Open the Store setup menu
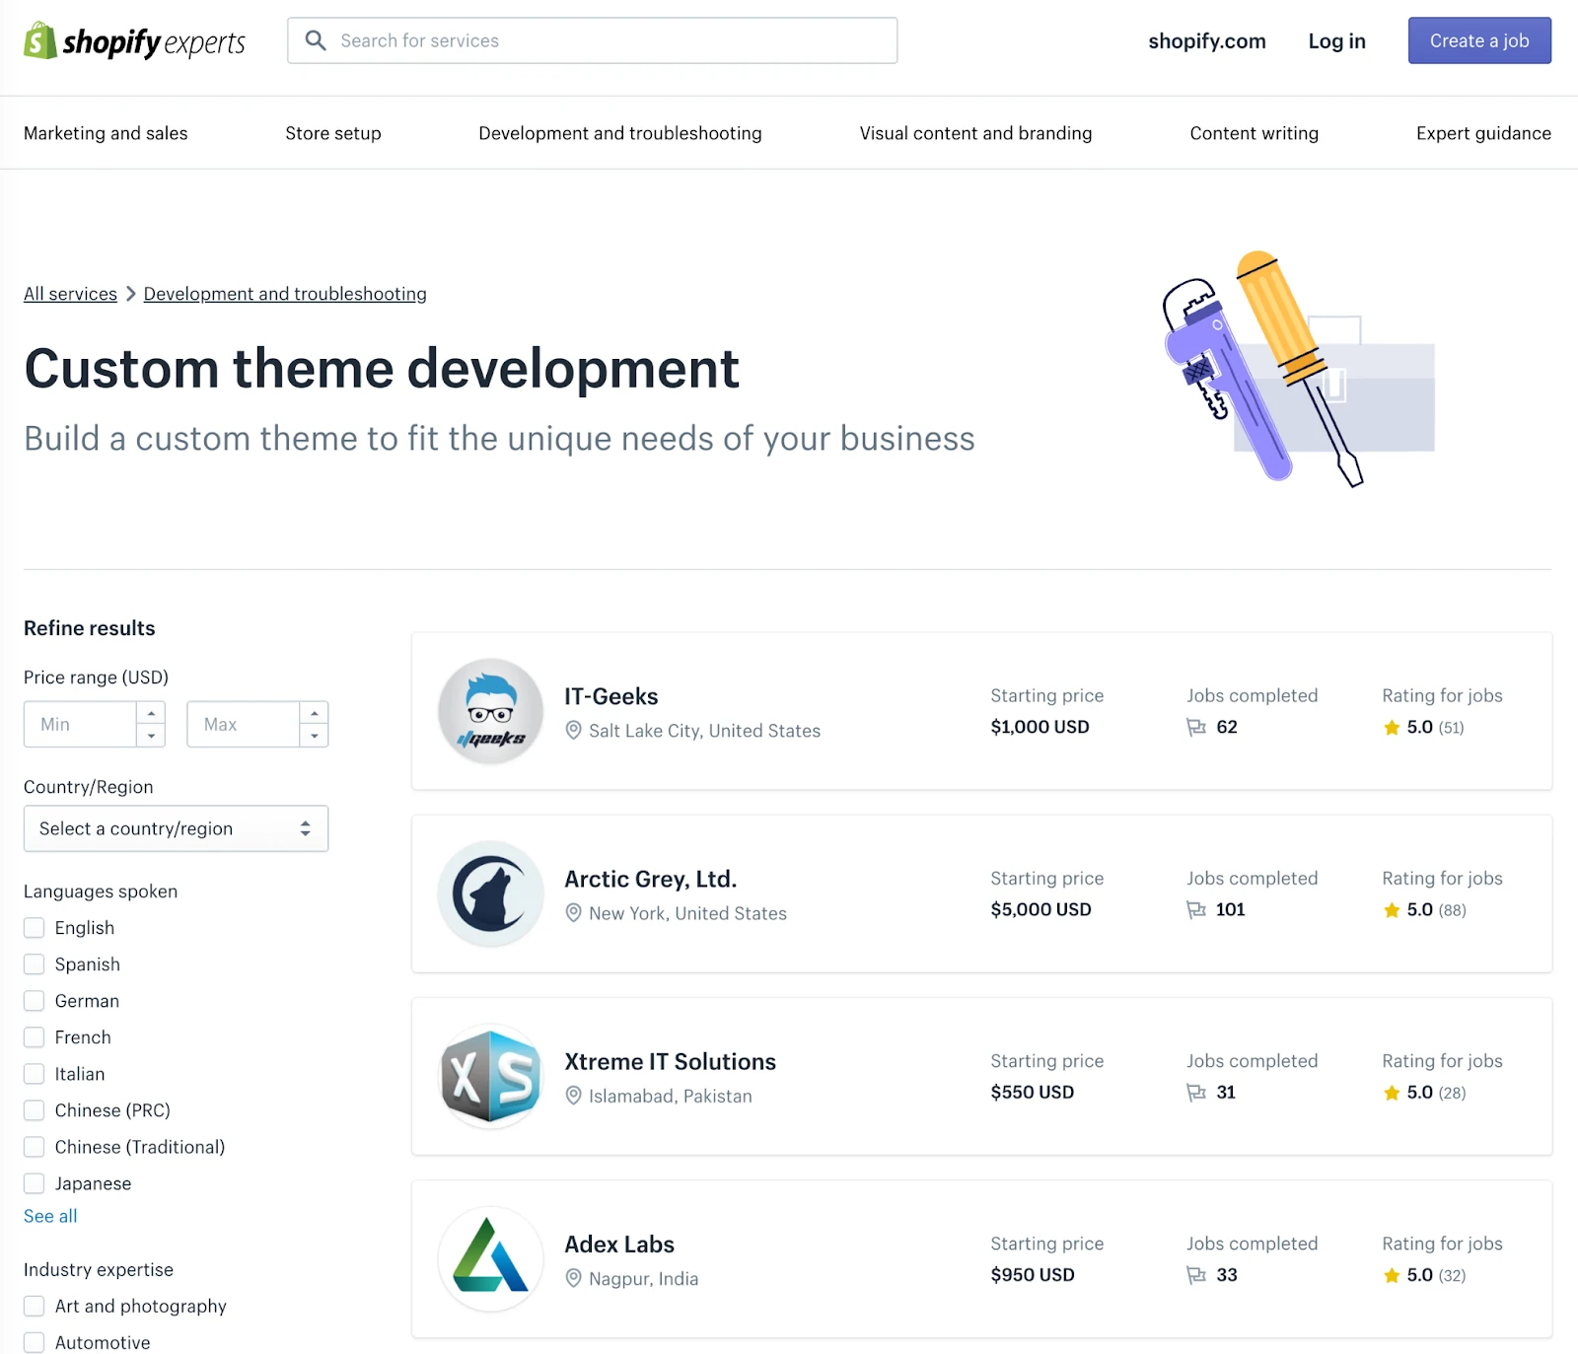This screenshot has width=1578, height=1354. click(x=333, y=133)
